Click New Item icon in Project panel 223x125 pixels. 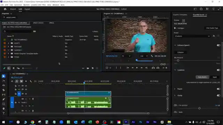pos(93,68)
